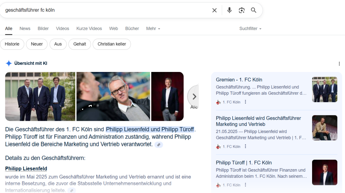Open AI overview three-dot options menu
The image size is (345, 193).
(339, 64)
